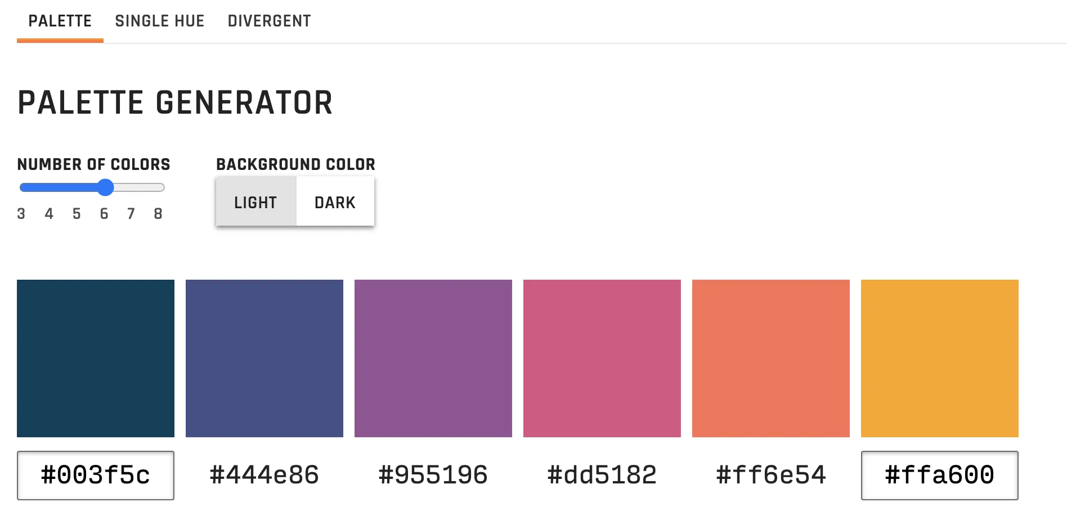Image resolution: width=1067 pixels, height=520 pixels.
Task: Enable the LIGHT background option
Action: [255, 201]
